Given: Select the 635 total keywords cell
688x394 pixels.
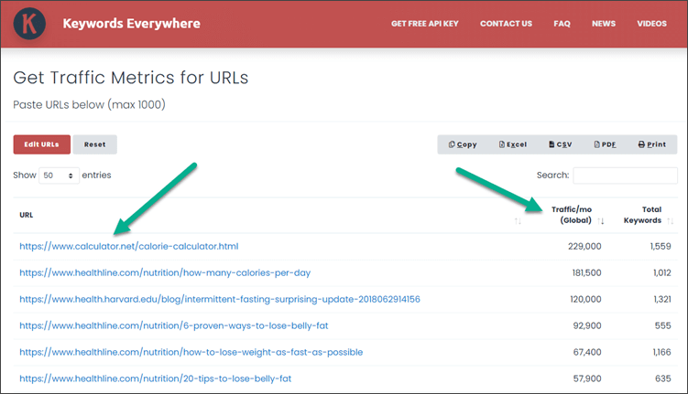Looking at the screenshot, I should click(663, 378).
